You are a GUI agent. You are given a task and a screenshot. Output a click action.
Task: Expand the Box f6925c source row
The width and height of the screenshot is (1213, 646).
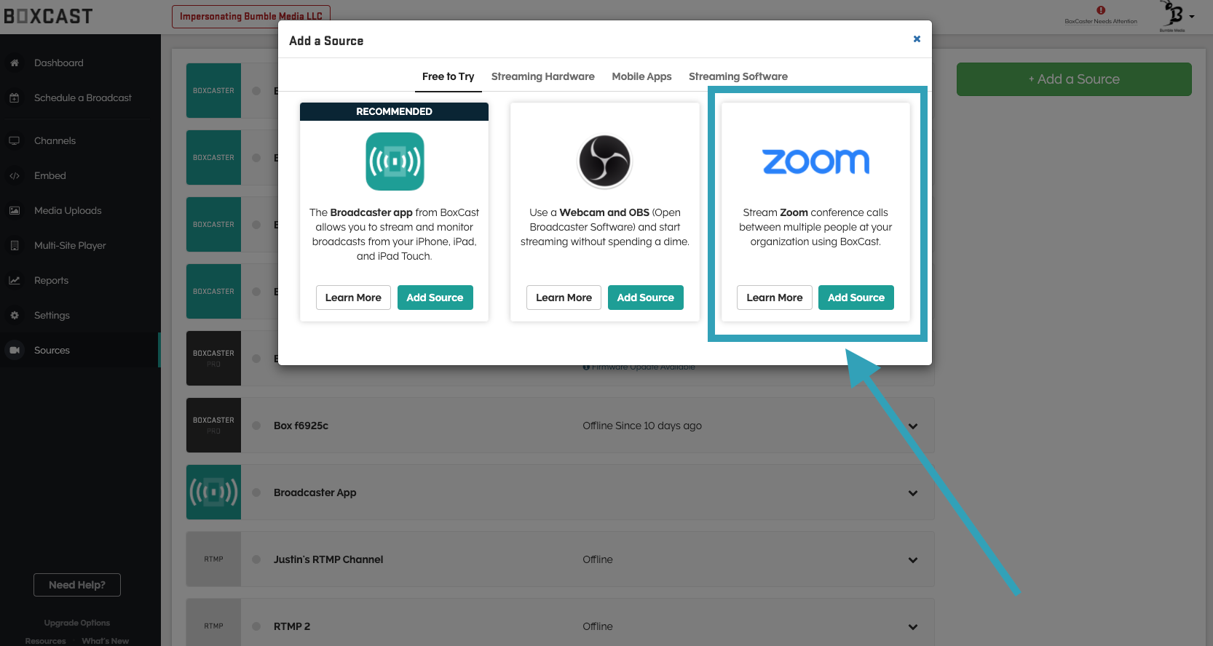click(x=913, y=426)
